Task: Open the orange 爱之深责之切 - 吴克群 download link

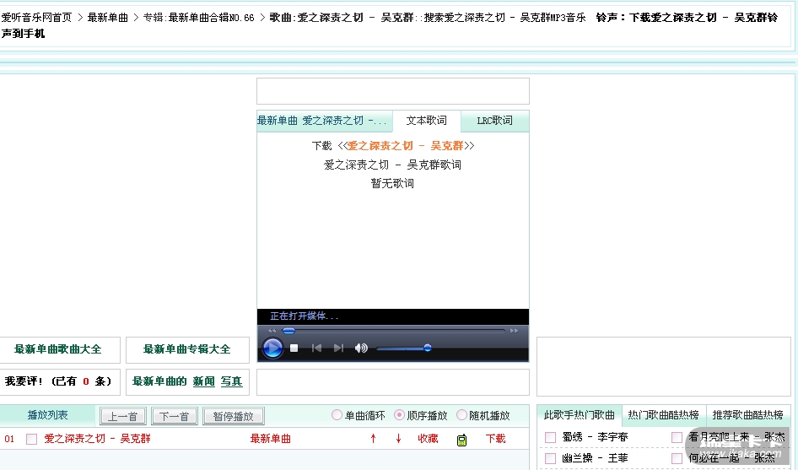Action: pyautogui.click(x=406, y=146)
